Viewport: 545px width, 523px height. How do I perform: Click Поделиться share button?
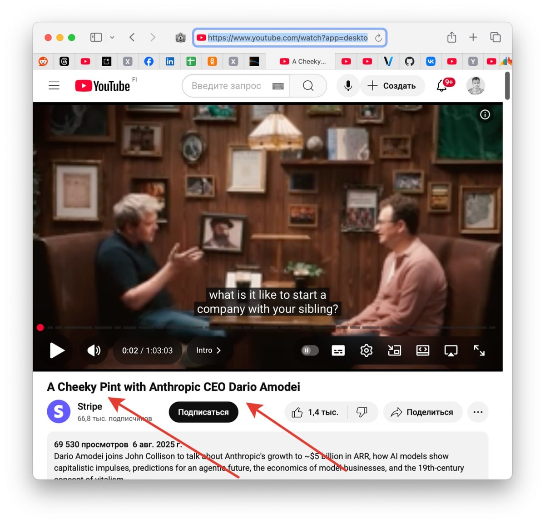(x=423, y=412)
